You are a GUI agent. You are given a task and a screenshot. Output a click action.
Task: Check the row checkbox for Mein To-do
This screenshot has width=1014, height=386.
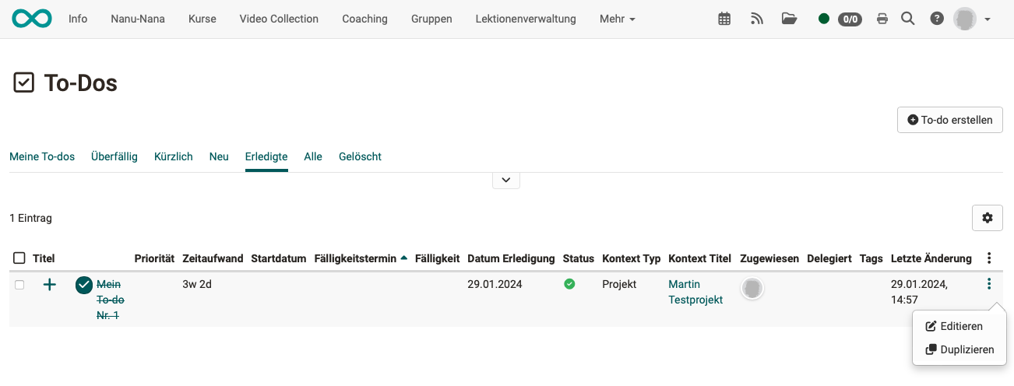tap(19, 285)
